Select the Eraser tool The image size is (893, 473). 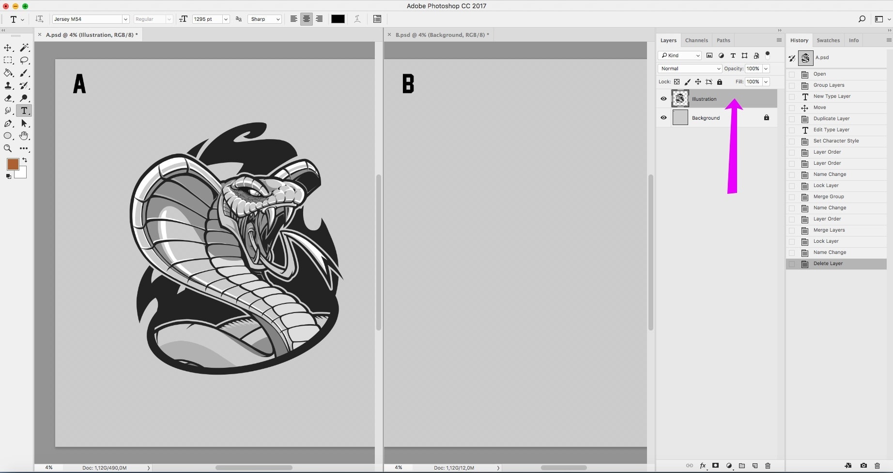click(8, 98)
